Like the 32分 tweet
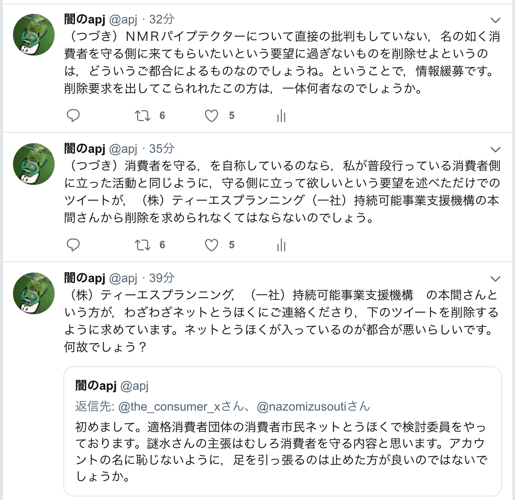Screen dimensions: 515x500 click(212, 116)
